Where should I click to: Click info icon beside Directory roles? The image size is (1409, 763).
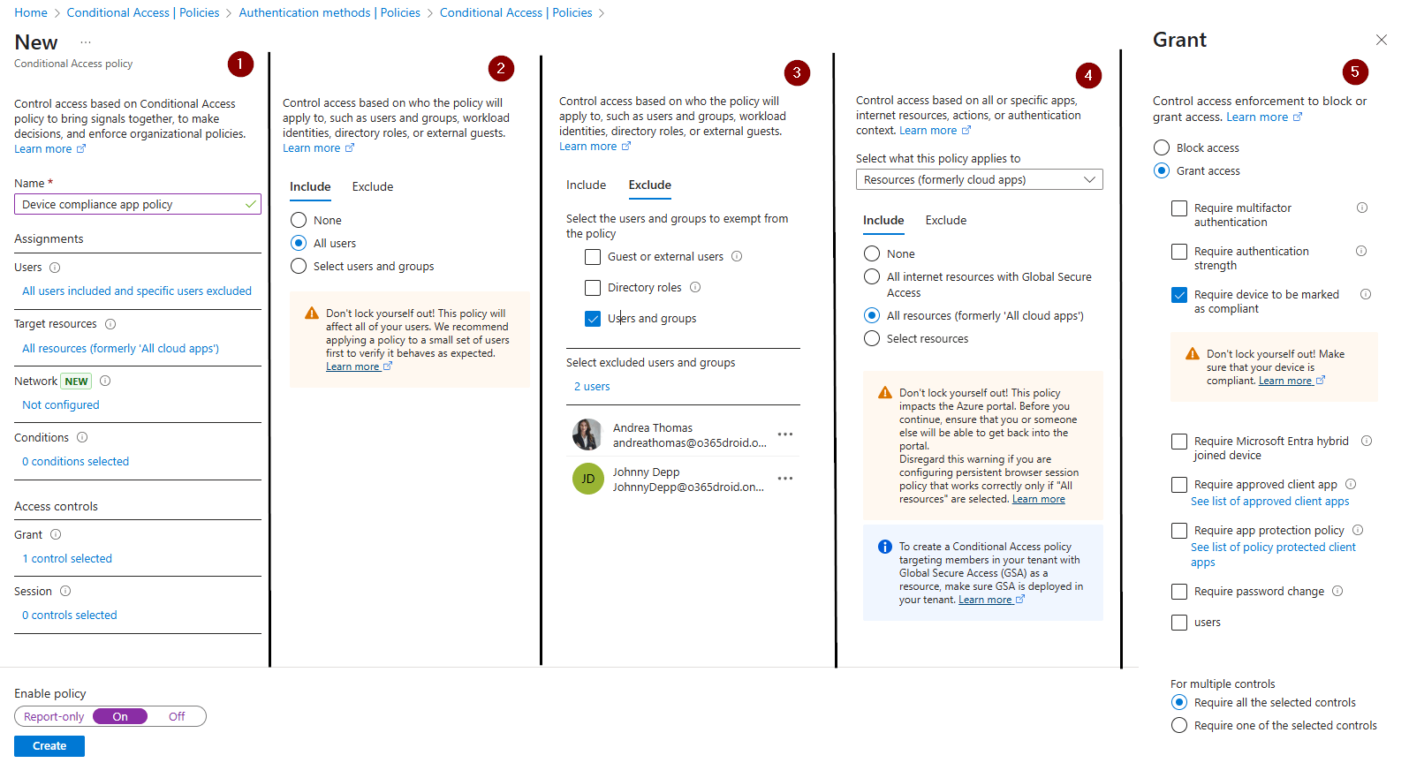click(695, 287)
